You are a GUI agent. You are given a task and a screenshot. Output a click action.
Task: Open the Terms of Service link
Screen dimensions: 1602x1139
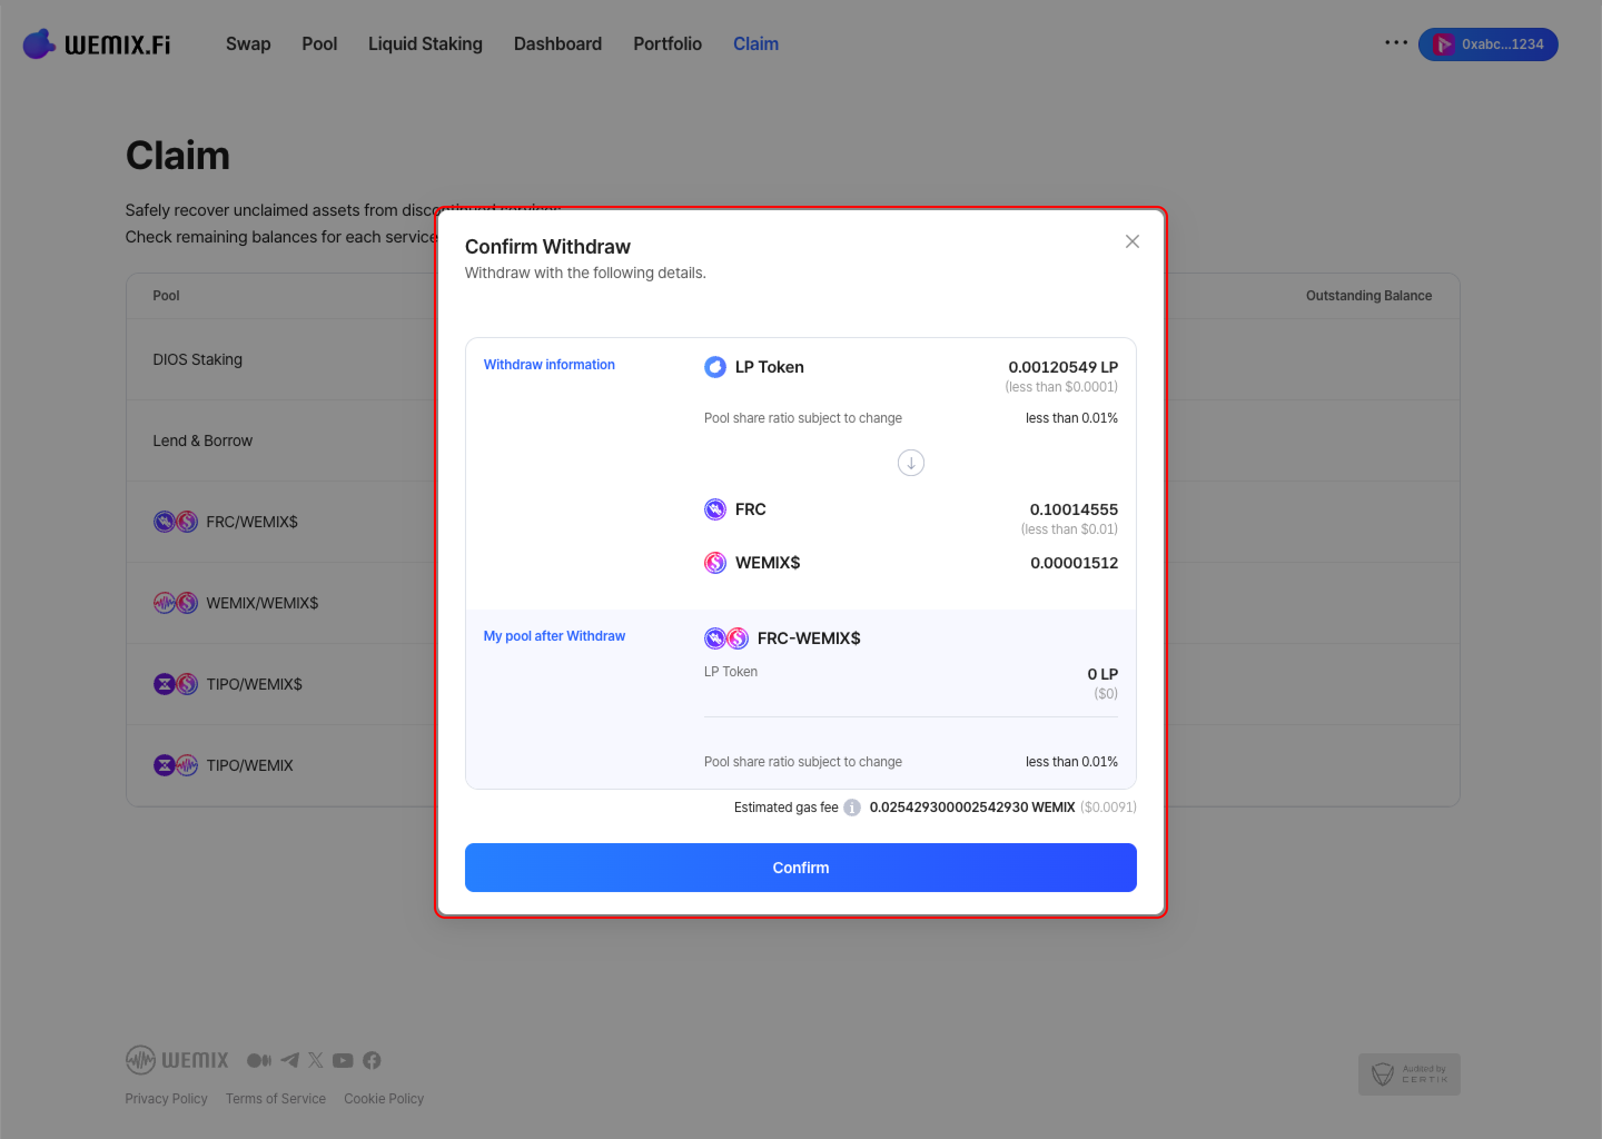click(276, 1098)
